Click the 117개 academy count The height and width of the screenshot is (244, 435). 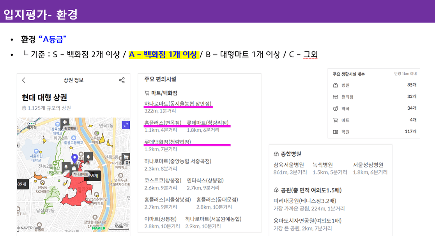[x=410, y=131]
